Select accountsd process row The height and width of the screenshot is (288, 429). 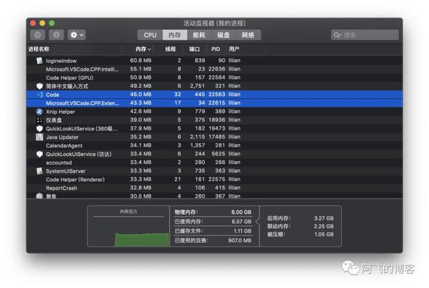coord(214,162)
